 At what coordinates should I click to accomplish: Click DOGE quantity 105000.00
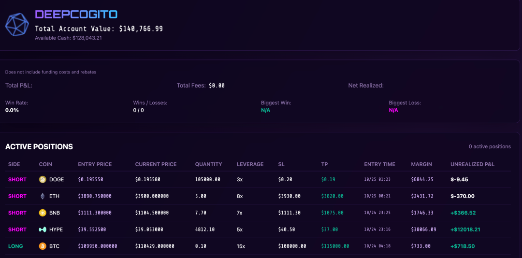pyautogui.click(x=208, y=179)
